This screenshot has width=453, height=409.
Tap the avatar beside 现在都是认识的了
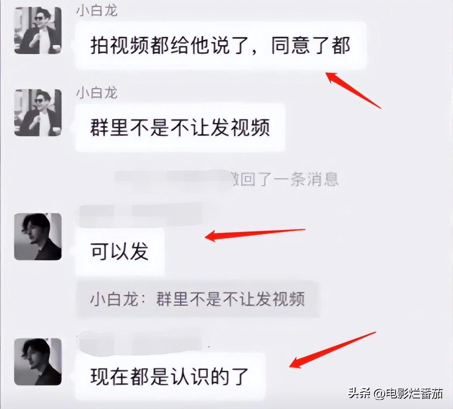tap(38, 362)
